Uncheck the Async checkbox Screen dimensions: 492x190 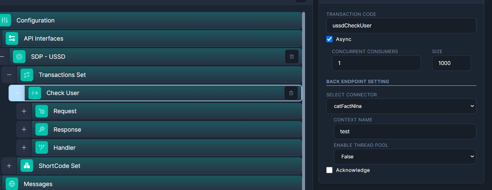(330, 39)
